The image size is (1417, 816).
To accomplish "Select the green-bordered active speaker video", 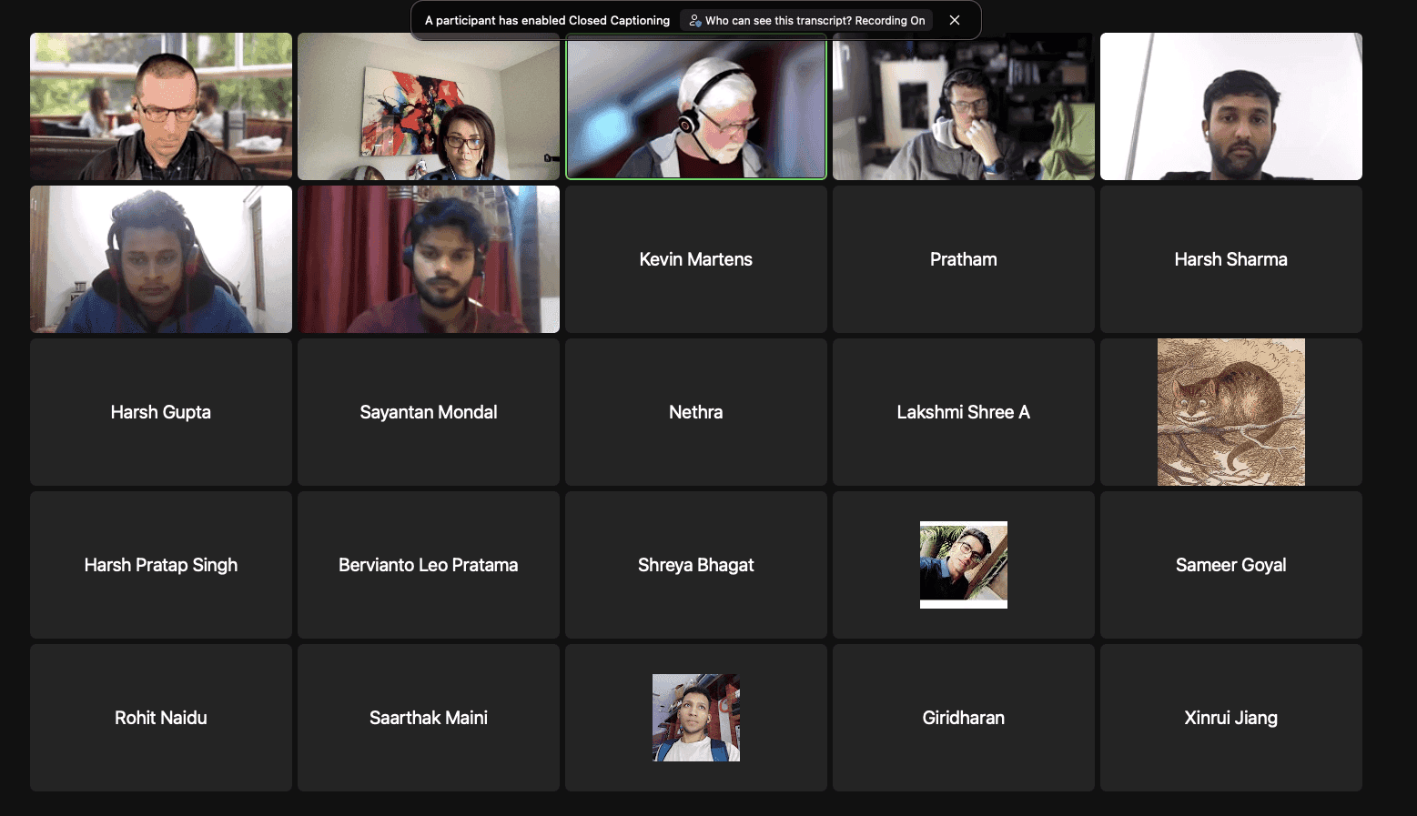I will [695, 106].
